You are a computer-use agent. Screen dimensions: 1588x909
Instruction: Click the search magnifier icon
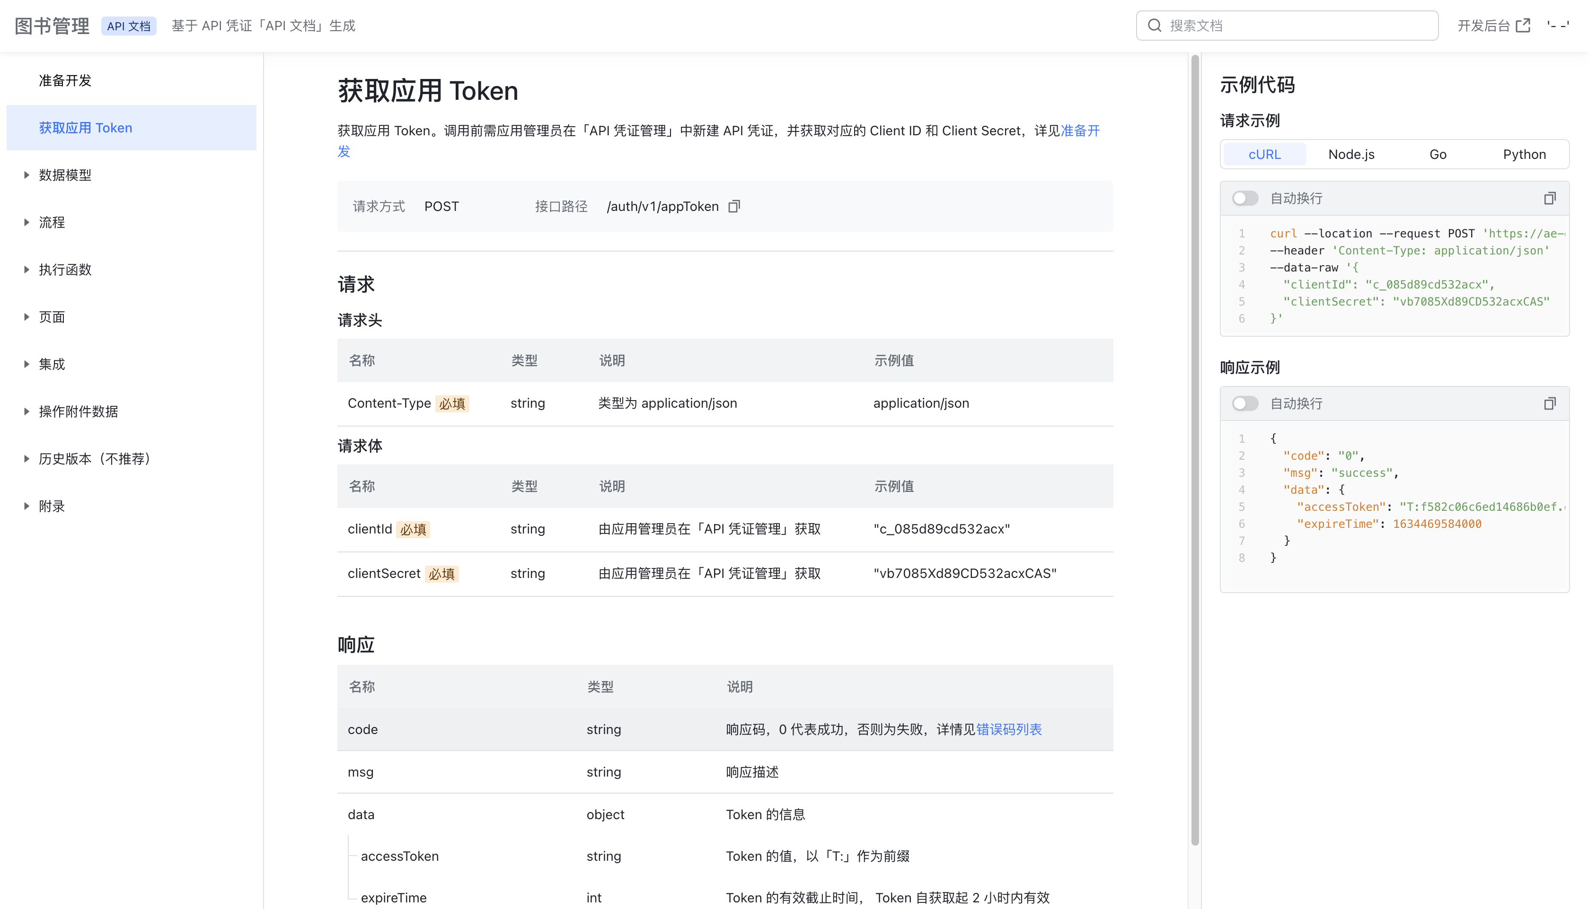pyautogui.click(x=1155, y=25)
